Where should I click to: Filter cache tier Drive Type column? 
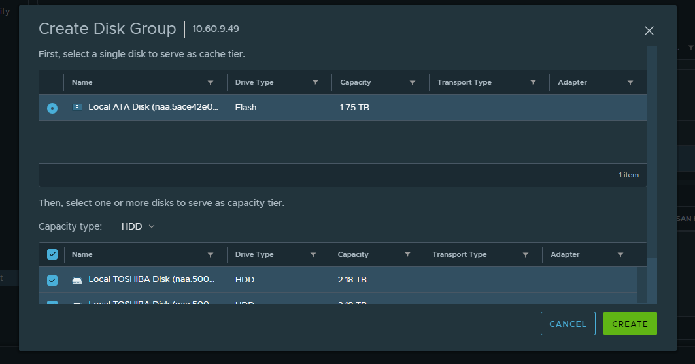coord(315,83)
